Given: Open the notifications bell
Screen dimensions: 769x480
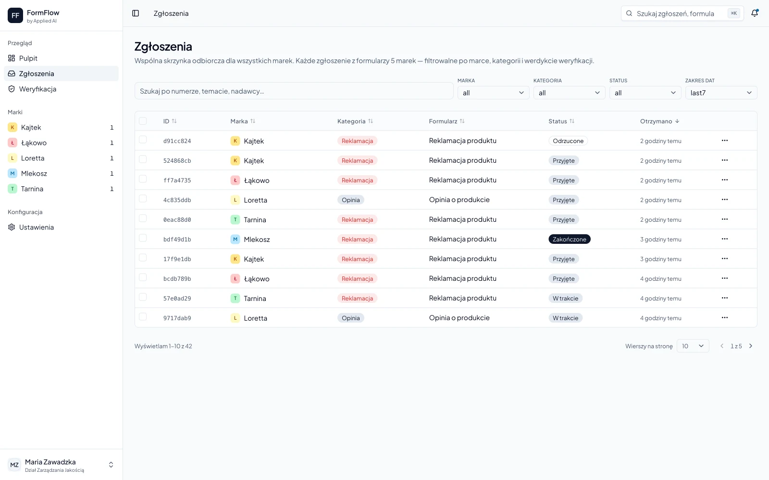Looking at the screenshot, I should [755, 13].
